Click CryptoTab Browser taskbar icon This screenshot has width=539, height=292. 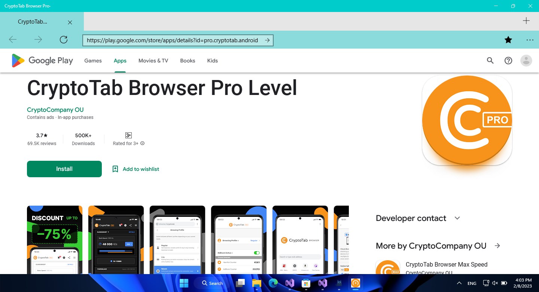(x=355, y=283)
